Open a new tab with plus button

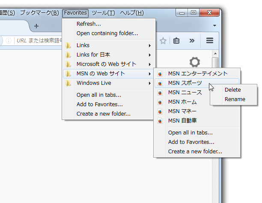pos(36,26)
